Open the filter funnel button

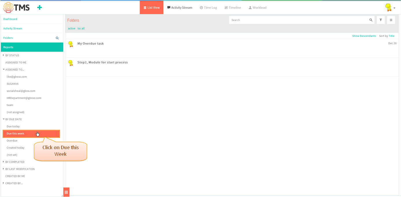[381, 20]
